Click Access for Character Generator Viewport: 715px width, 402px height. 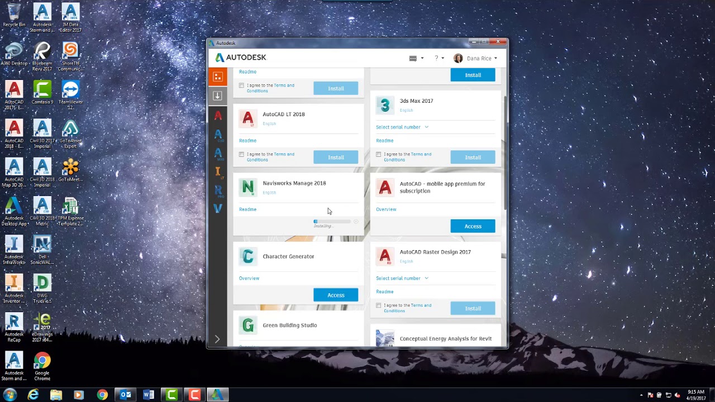pyautogui.click(x=336, y=295)
